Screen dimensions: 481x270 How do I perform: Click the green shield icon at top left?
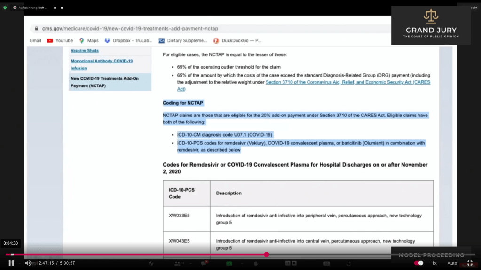click(x=5, y=8)
